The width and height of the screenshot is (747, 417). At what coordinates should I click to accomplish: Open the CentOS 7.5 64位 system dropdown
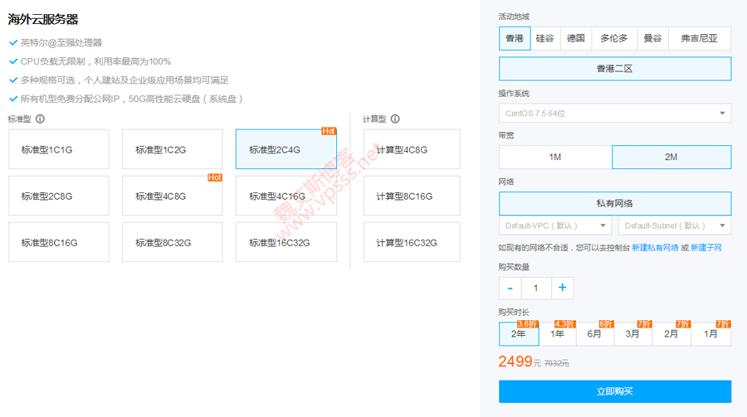tap(614, 114)
